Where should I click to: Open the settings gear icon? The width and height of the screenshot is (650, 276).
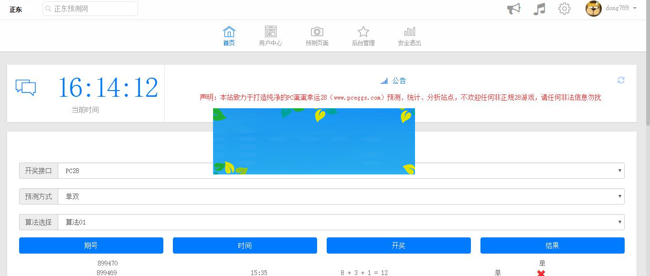[564, 8]
